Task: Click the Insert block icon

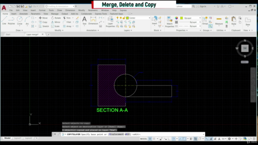Action: pyautogui.click(x=154, y=21)
